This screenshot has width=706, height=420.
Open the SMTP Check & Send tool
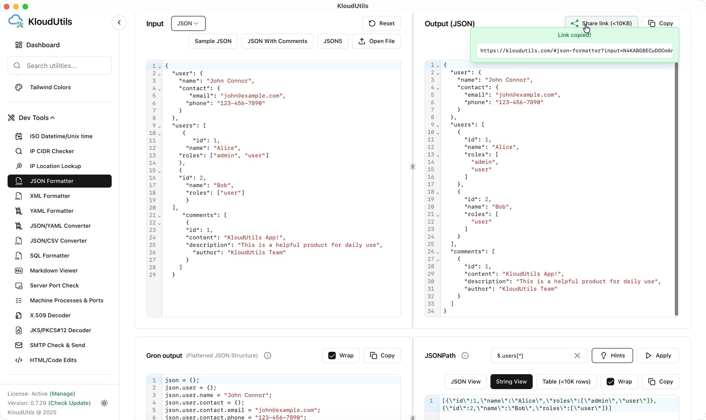[x=57, y=345]
